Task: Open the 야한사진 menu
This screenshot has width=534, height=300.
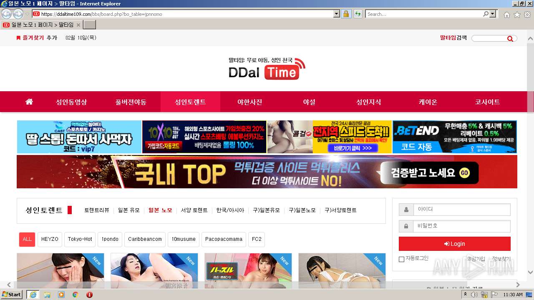Action: (x=250, y=102)
